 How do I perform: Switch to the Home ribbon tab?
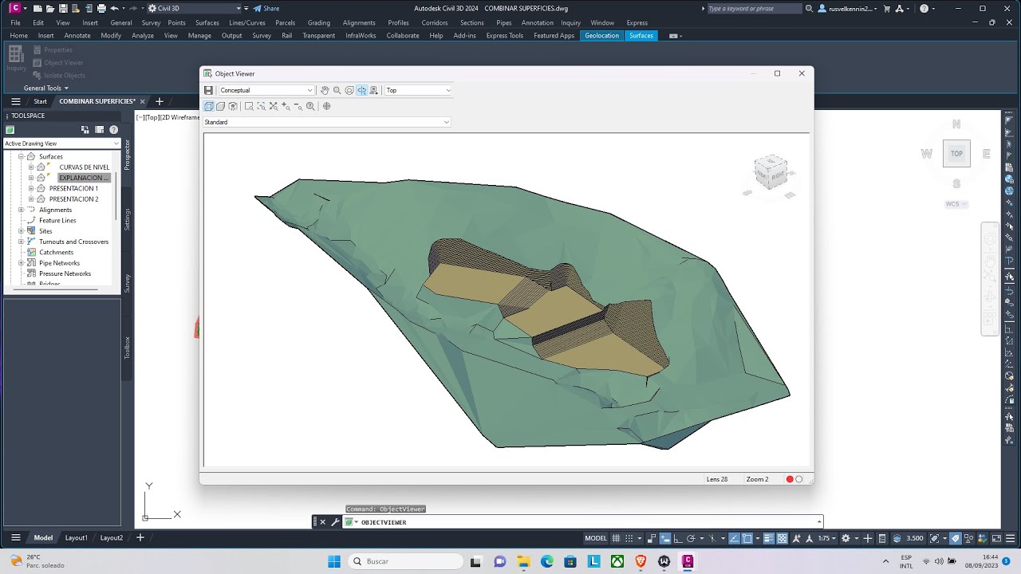click(x=19, y=36)
